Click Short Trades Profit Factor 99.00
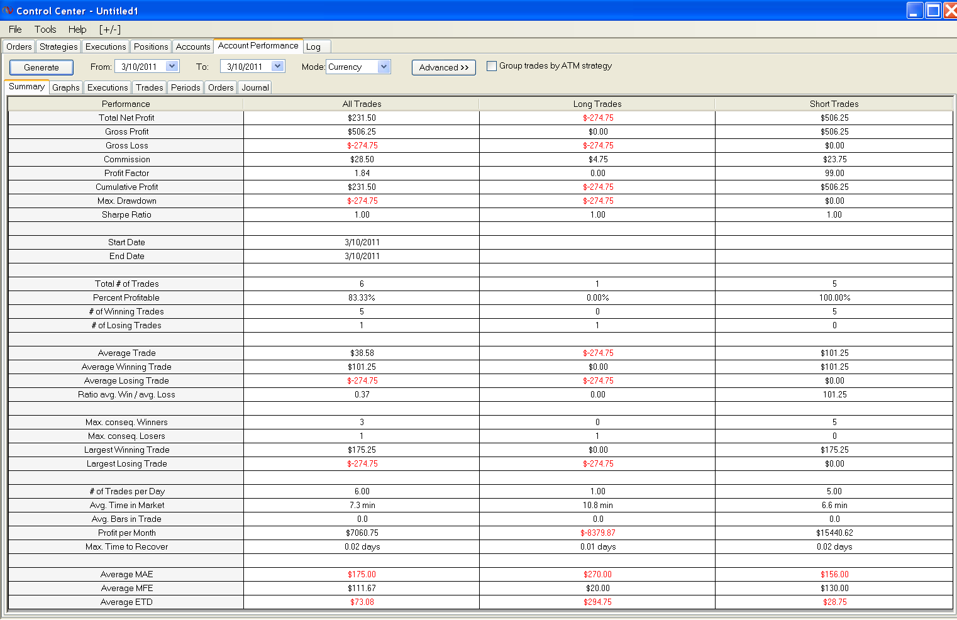 834,173
